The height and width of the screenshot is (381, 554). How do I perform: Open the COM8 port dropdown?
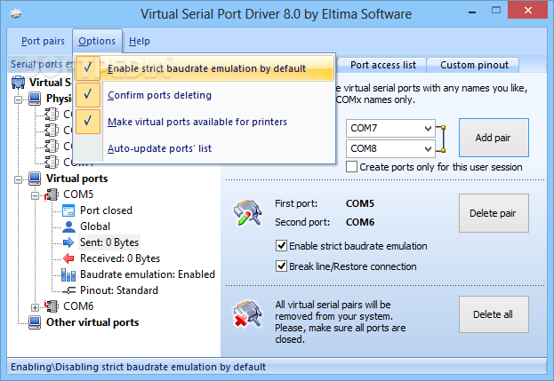428,149
